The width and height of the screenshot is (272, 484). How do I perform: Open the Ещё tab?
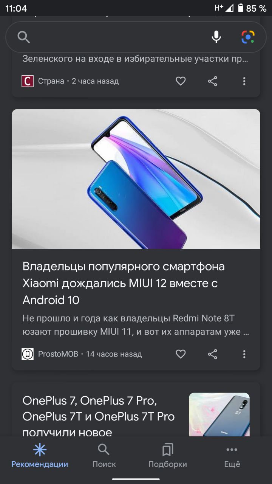point(232,456)
